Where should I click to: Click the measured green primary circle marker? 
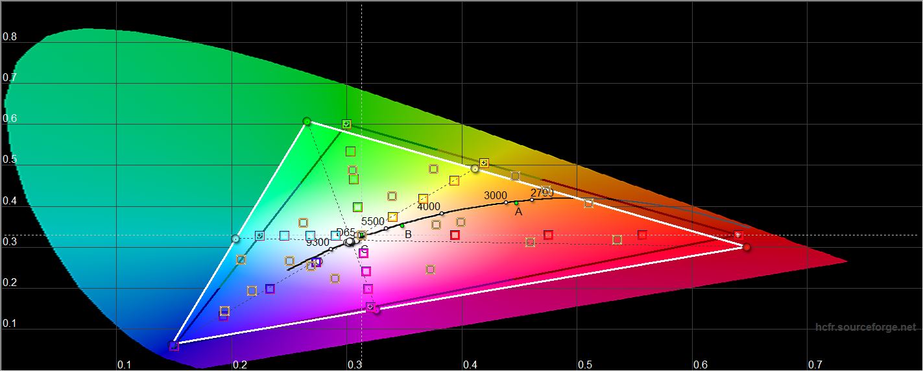(307, 121)
